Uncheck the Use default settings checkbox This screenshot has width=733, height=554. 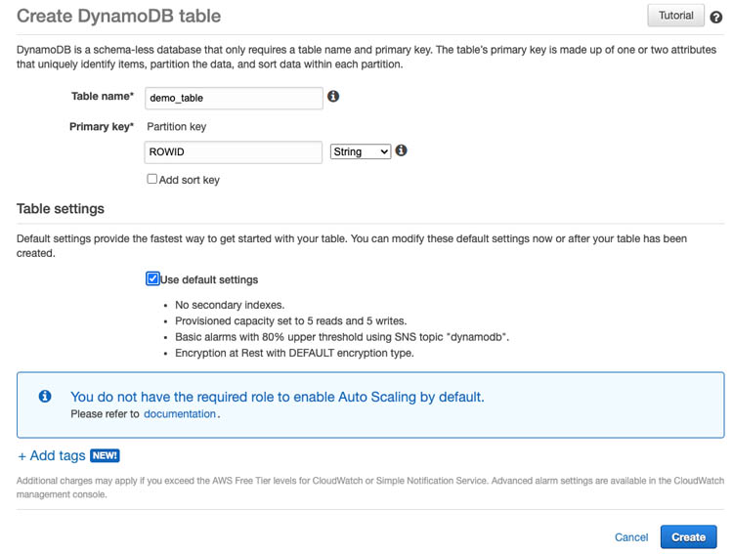(x=152, y=278)
